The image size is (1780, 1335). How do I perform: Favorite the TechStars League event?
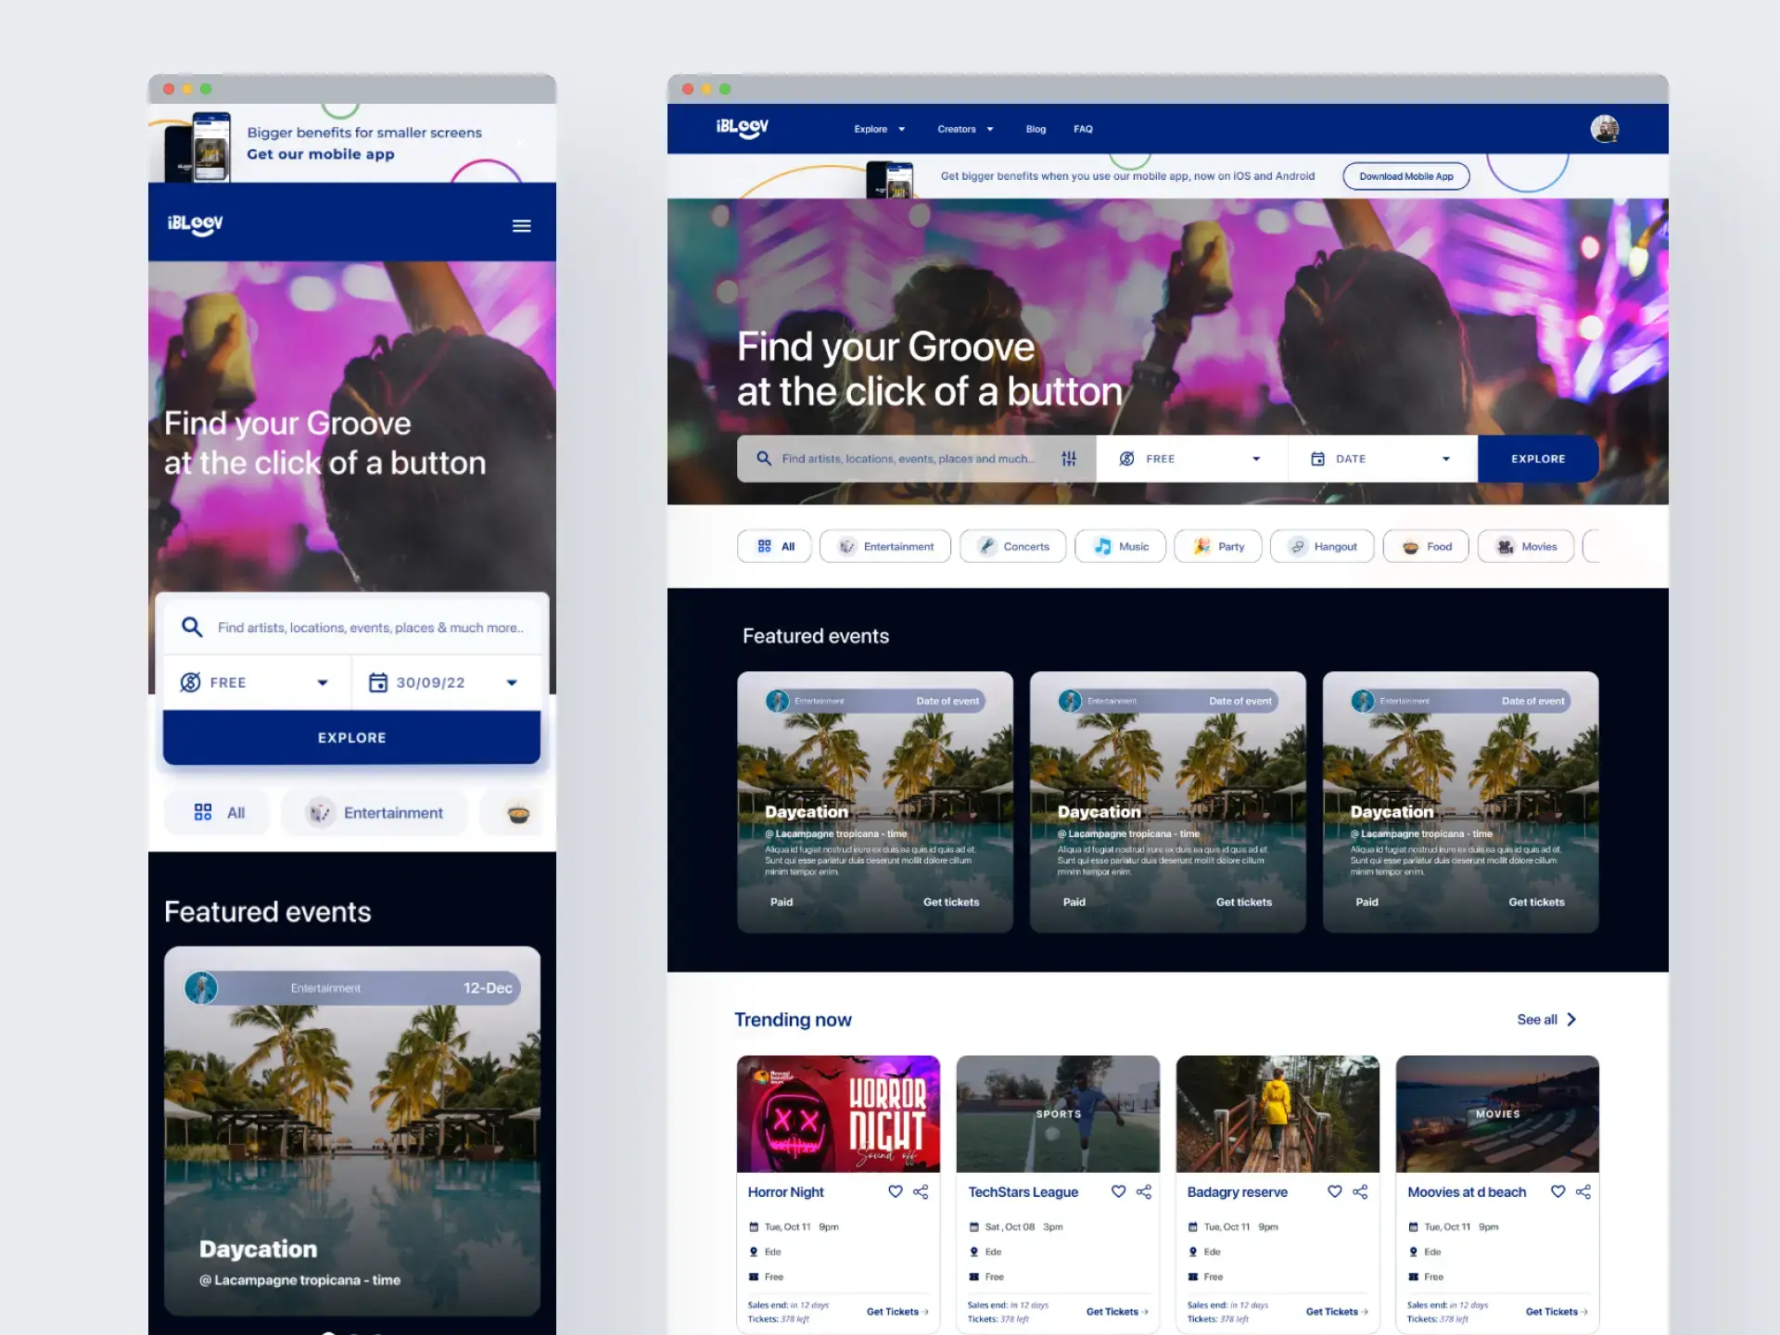1118,1192
